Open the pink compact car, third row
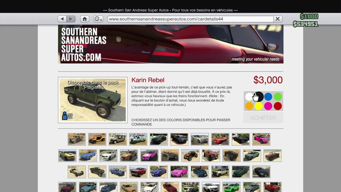The image size is (341, 192). 179,172
